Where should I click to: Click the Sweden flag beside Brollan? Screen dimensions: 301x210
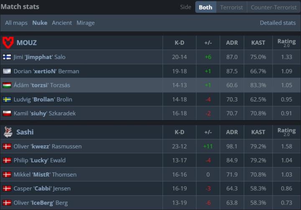(7, 99)
